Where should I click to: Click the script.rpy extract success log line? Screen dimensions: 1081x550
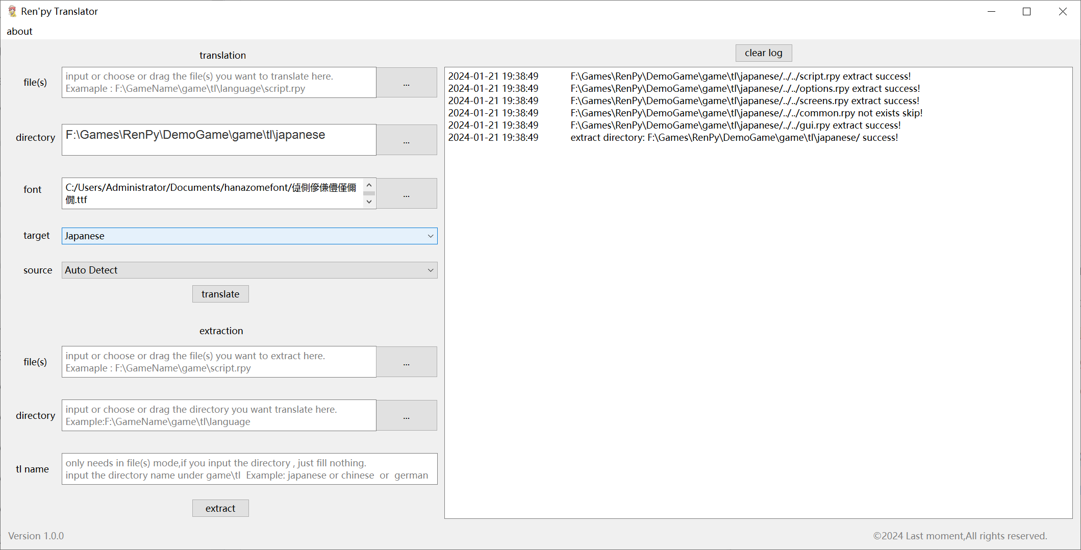(x=679, y=77)
